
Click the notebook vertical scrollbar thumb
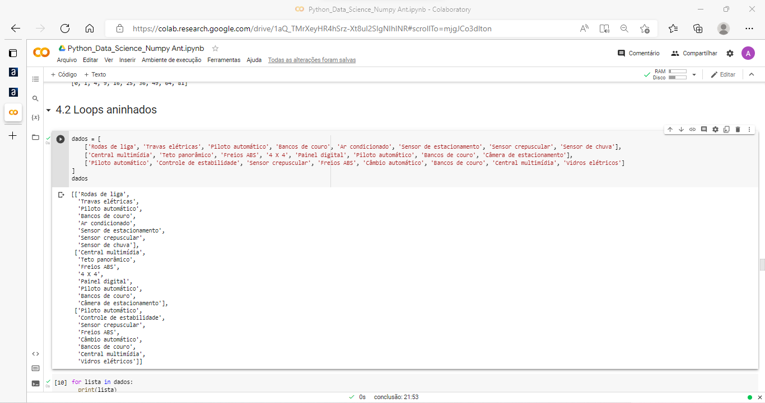tap(762, 264)
